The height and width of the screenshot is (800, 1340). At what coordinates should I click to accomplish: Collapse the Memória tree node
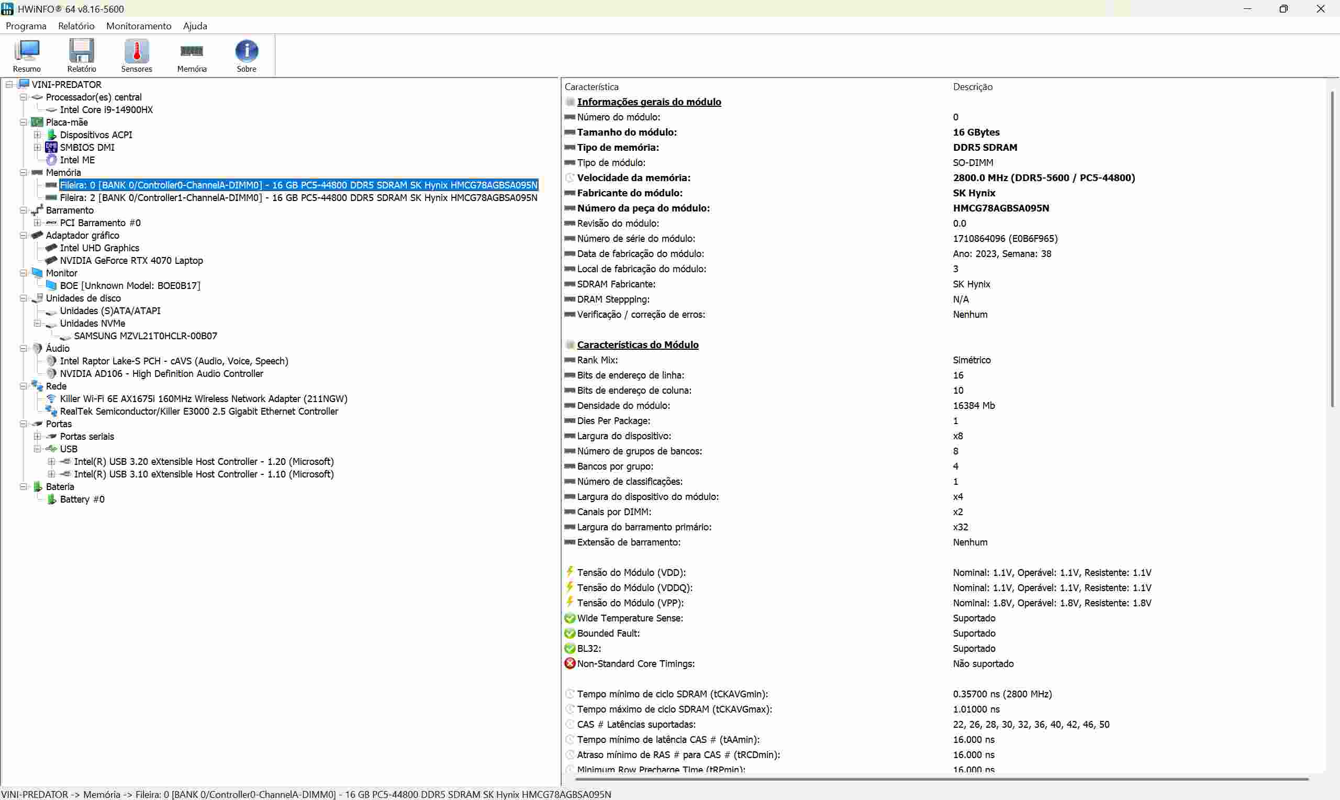click(x=23, y=172)
